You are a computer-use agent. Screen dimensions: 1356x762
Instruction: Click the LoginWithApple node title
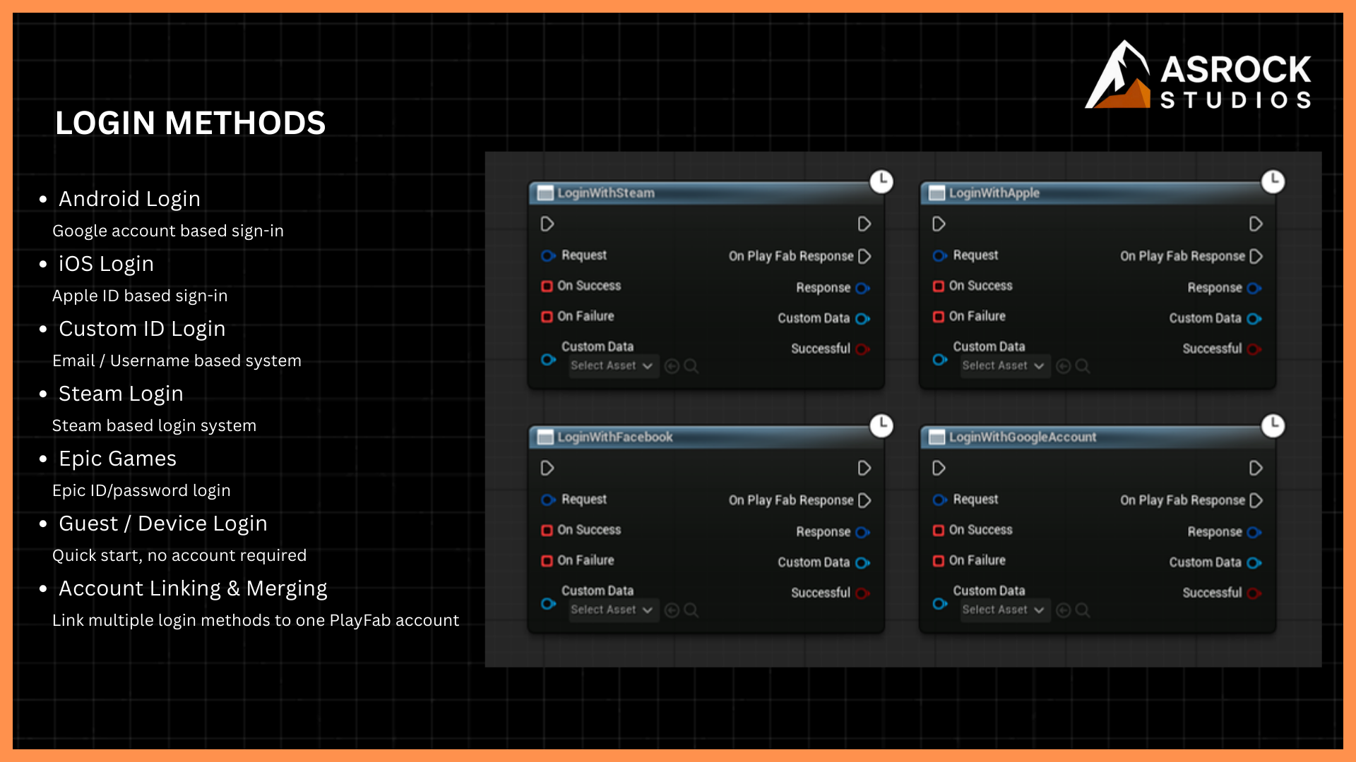click(x=994, y=193)
